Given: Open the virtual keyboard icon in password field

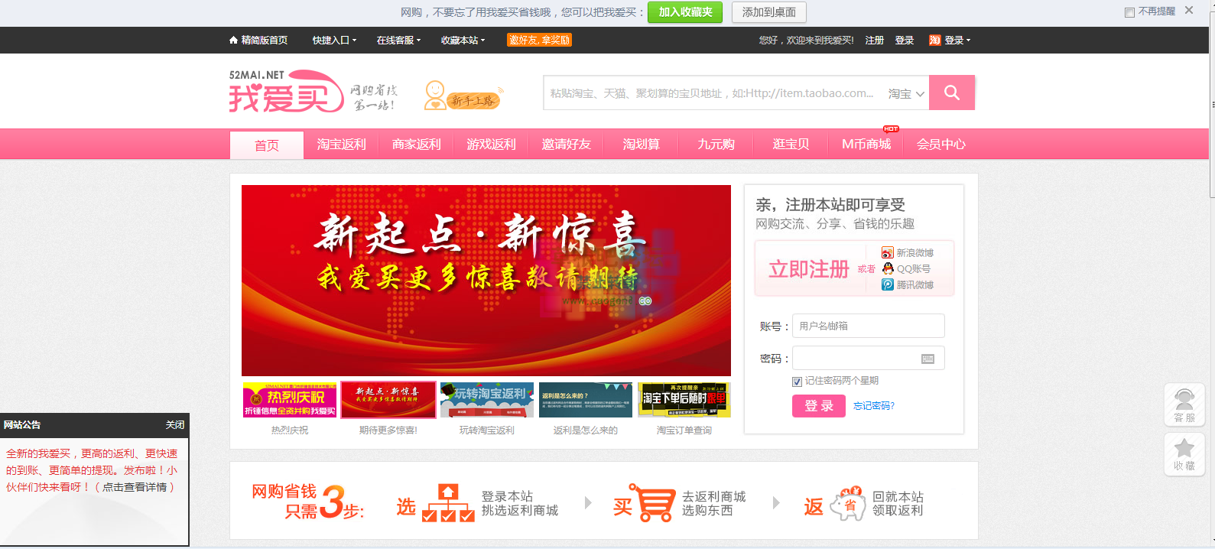Looking at the screenshot, I should coord(927,359).
